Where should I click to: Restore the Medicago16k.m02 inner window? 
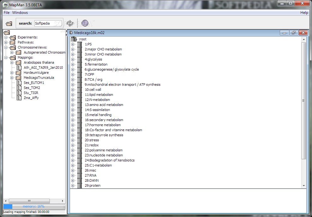tap(293, 33)
